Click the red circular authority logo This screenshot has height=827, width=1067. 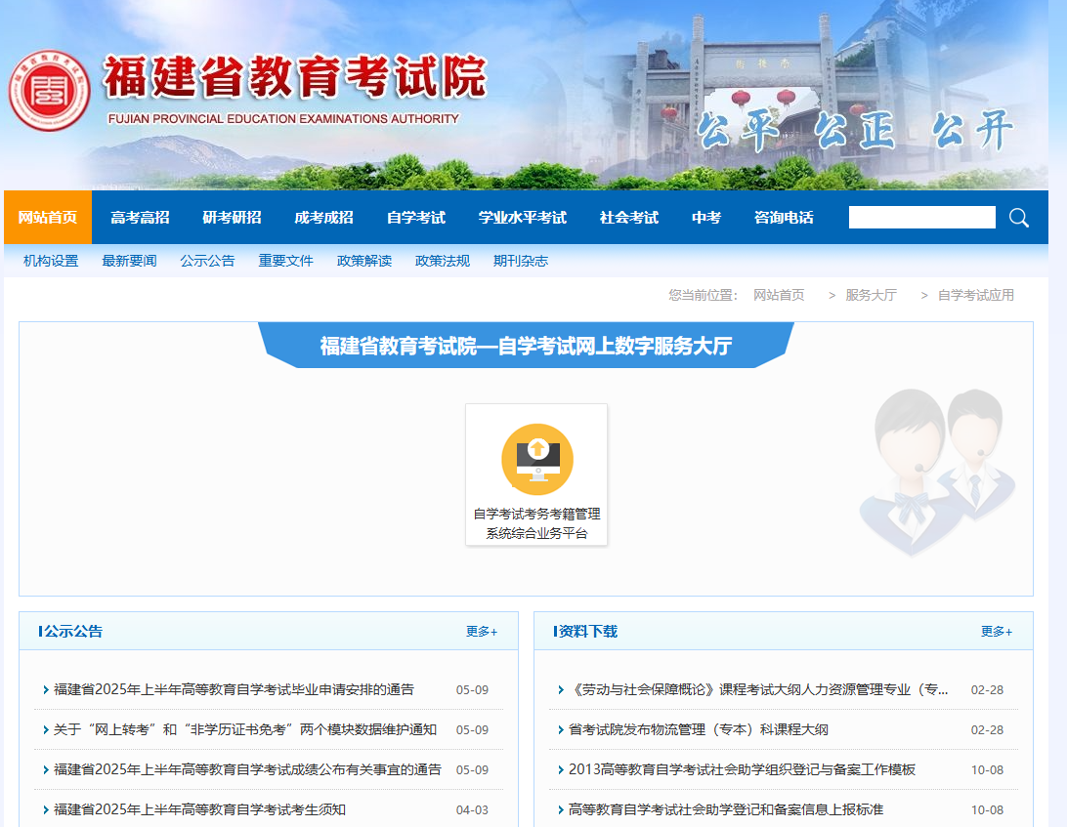pyautogui.click(x=49, y=90)
